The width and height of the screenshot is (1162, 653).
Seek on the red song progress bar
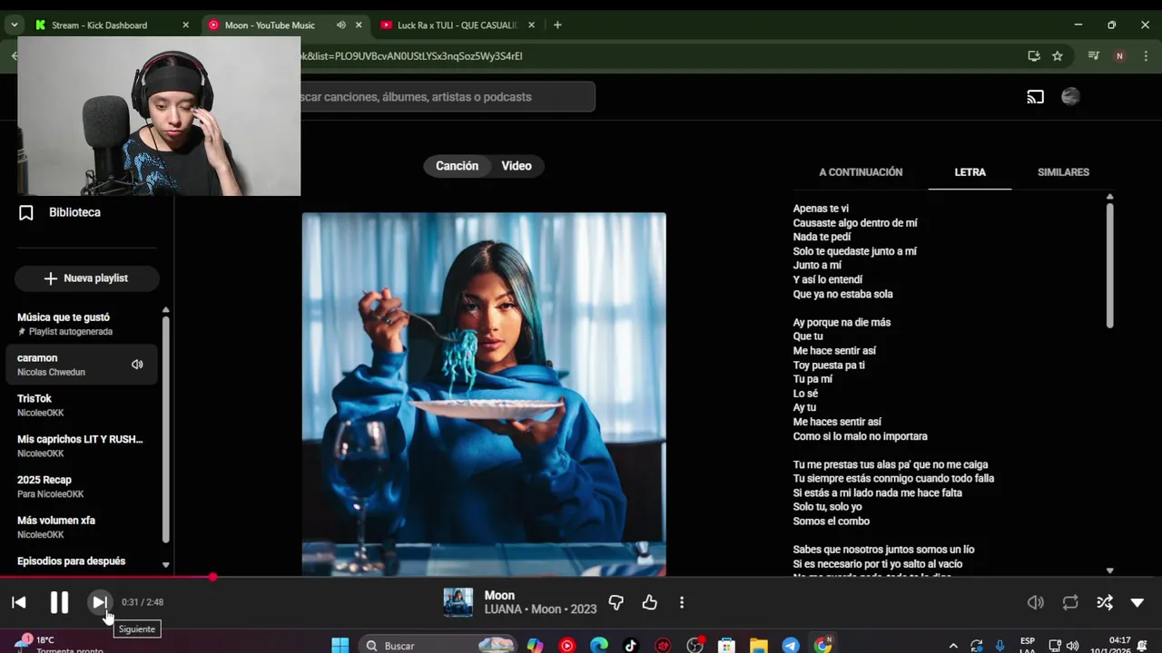pos(581,577)
